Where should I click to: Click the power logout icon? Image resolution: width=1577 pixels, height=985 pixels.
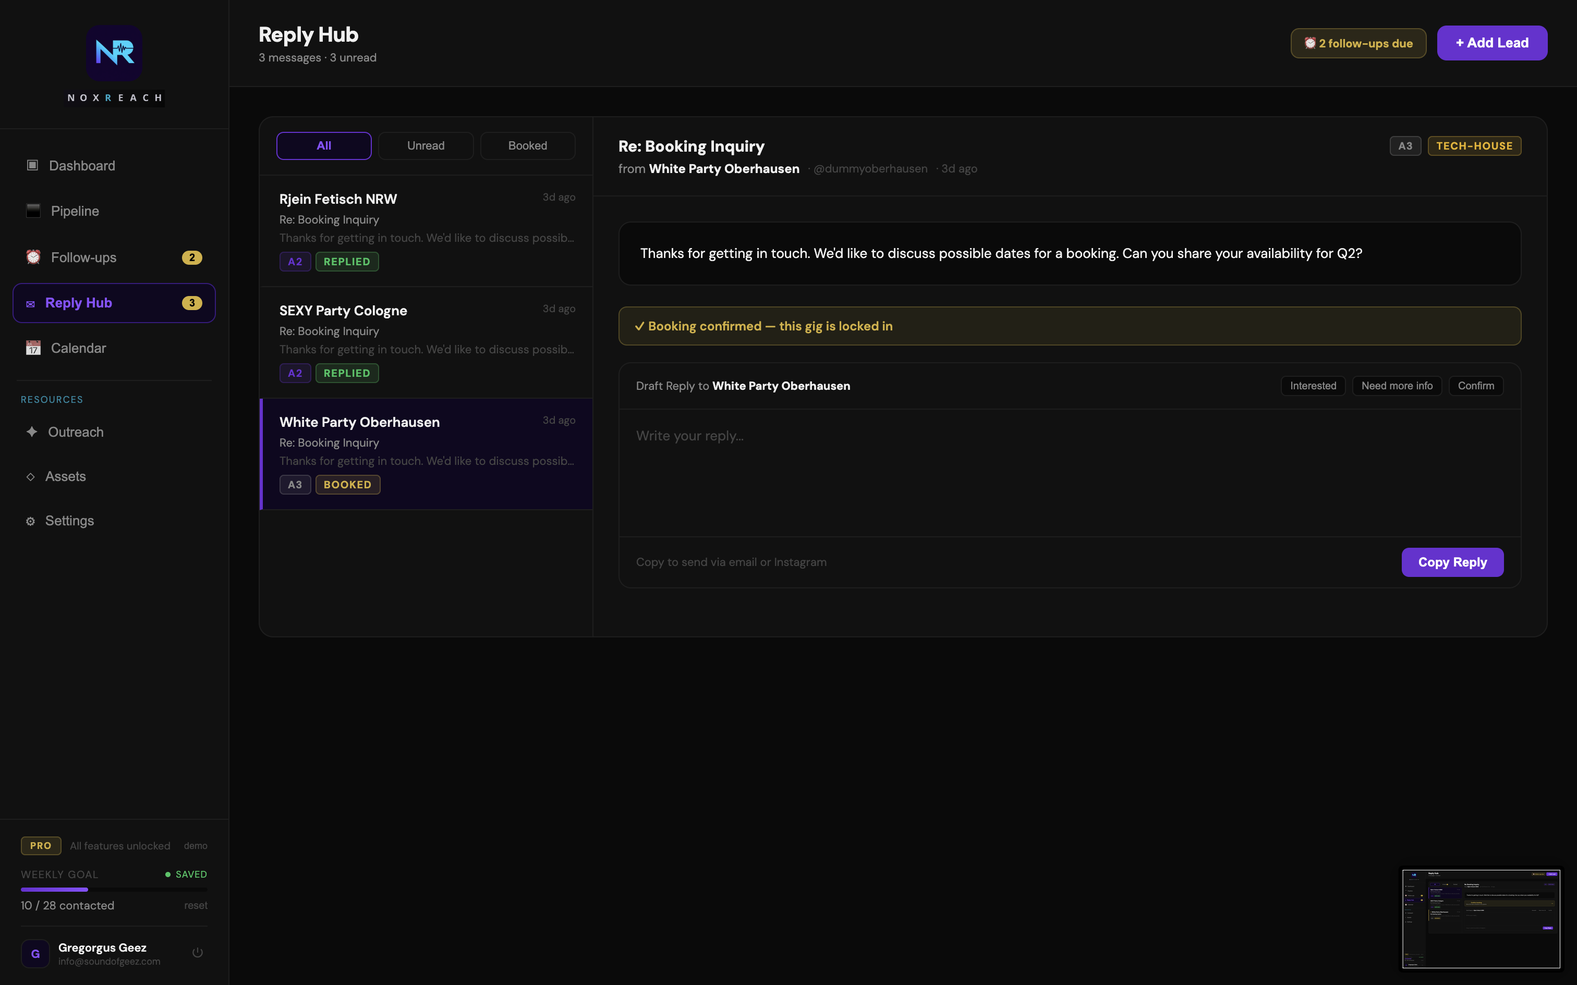click(x=198, y=953)
